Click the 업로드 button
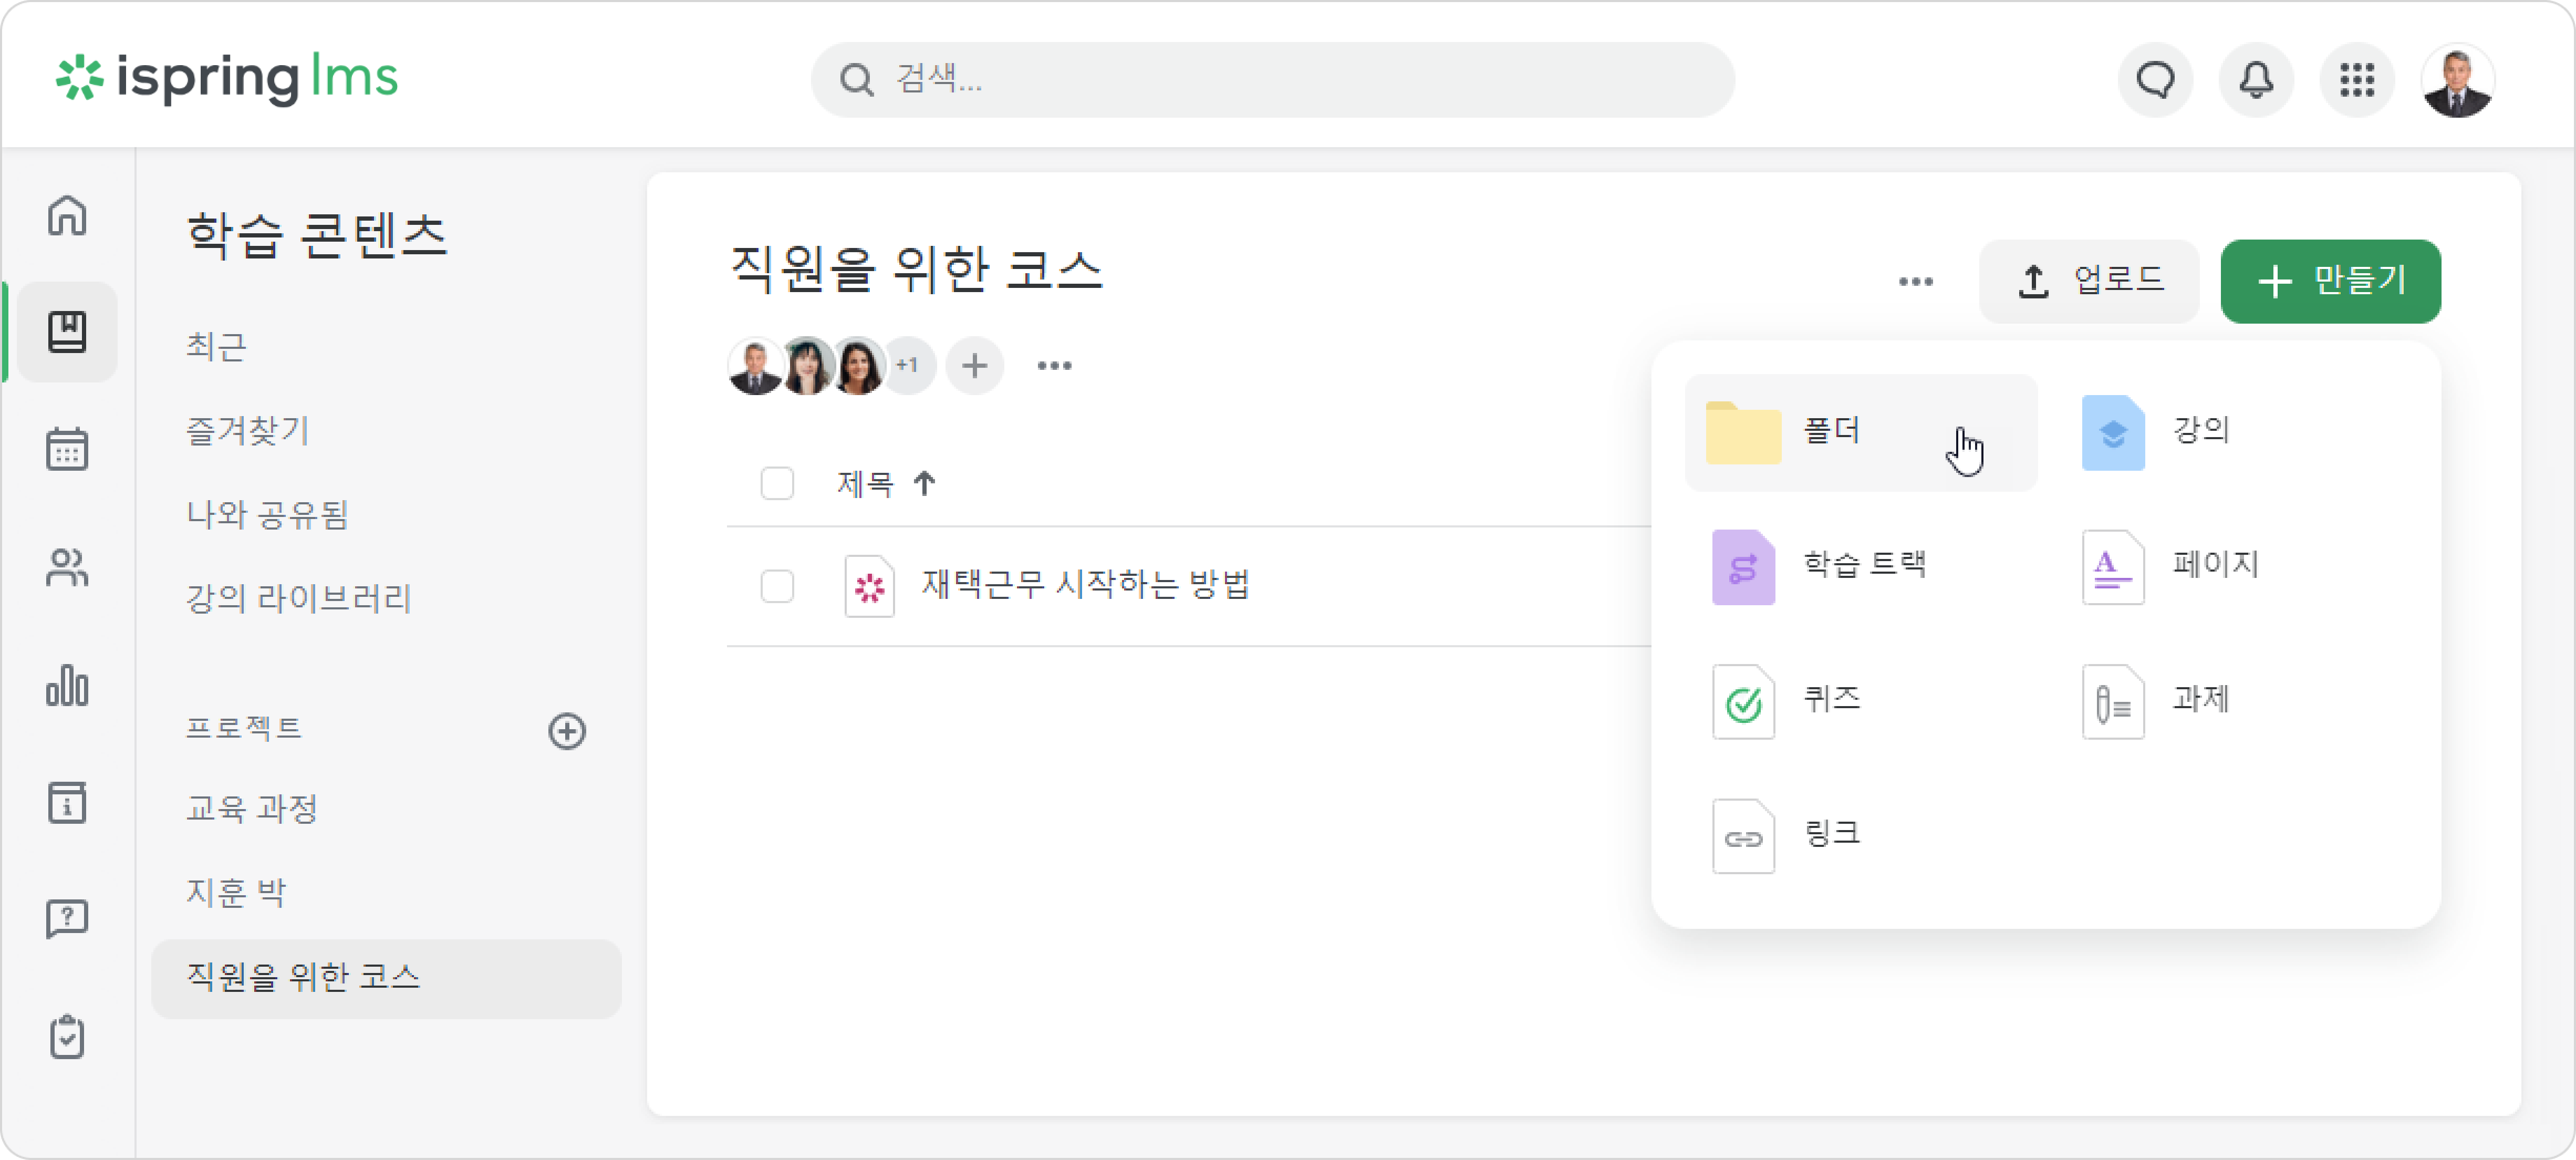This screenshot has width=2576, height=1160. tap(2089, 281)
